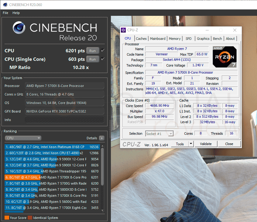Run the CPU Single Core test
The height and width of the screenshot is (222, 257).
point(93,59)
